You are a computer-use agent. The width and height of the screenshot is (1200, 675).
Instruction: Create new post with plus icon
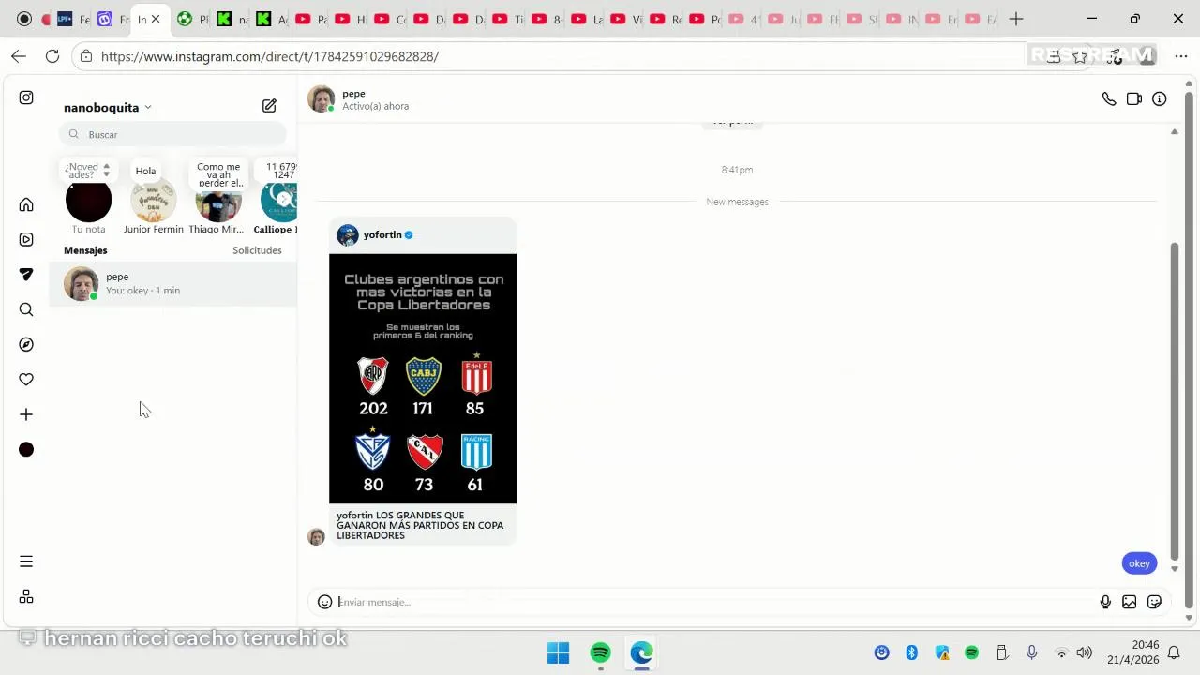click(x=26, y=414)
